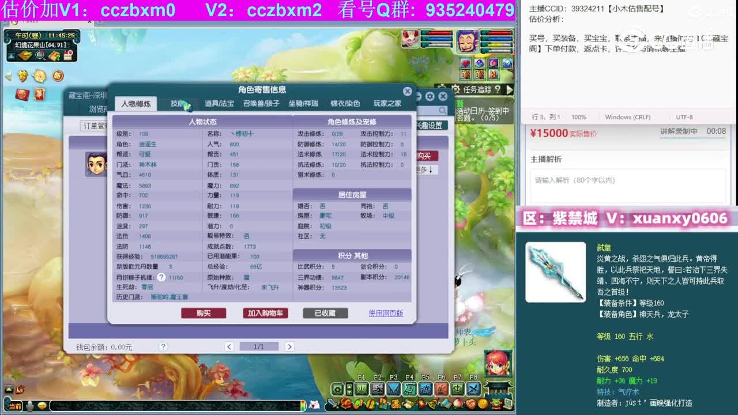Screen dimensions: 738x415
Task: Open the help scroll icon with question mark
Action: (54, 55)
